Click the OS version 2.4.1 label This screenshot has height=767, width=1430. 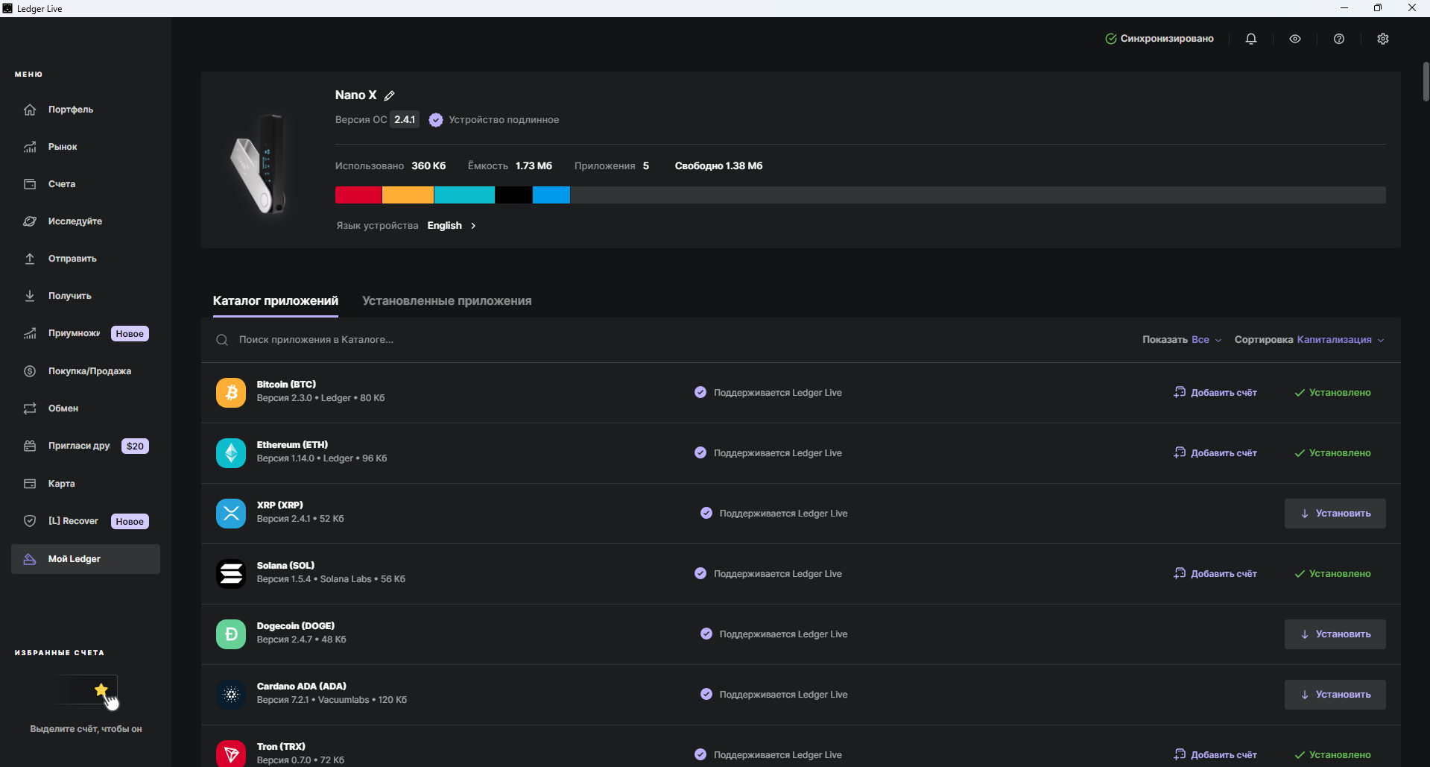point(405,120)
